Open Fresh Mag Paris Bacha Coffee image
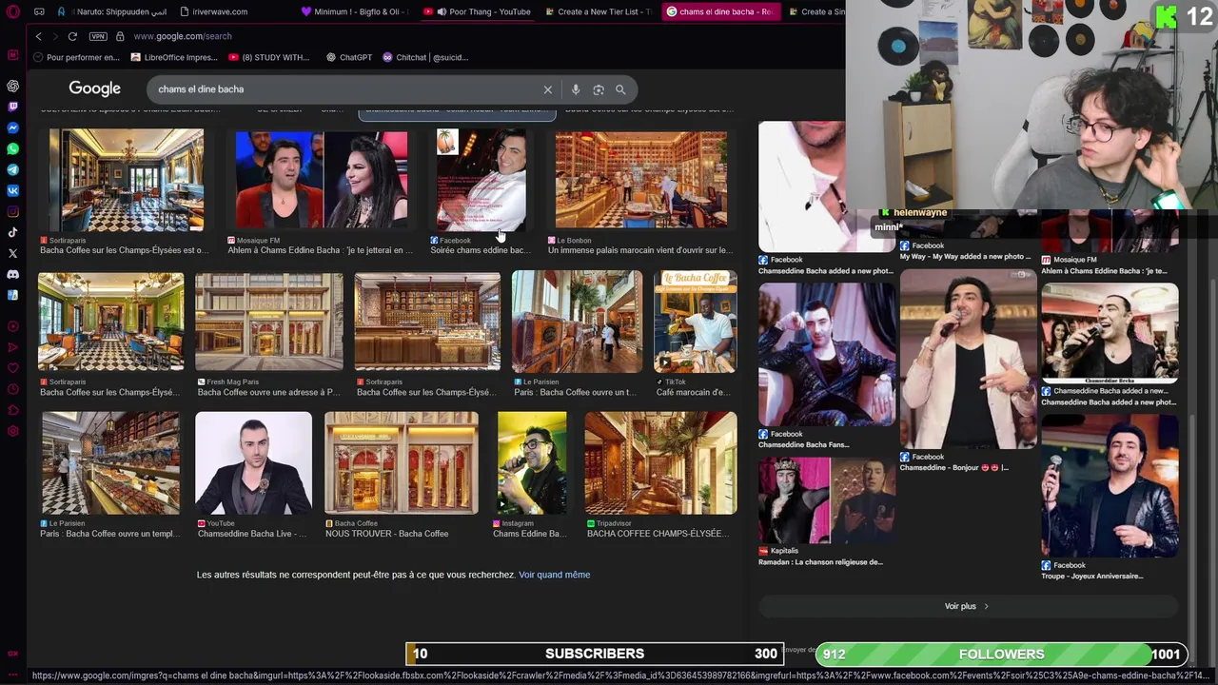 (269, 322)
